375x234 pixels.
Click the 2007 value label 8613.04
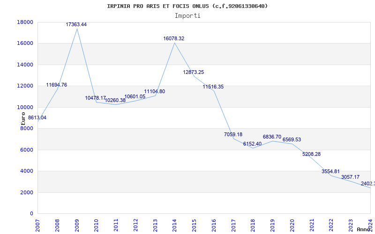click(37, 117)
